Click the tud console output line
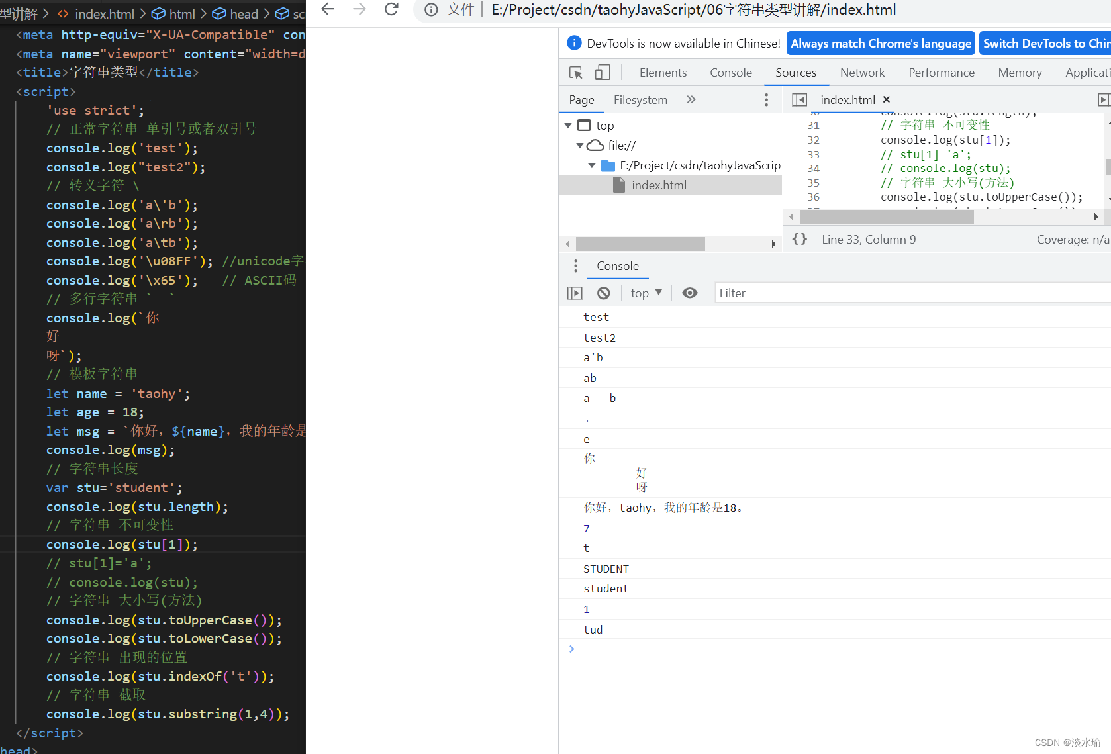 click(x=835, y=629)
